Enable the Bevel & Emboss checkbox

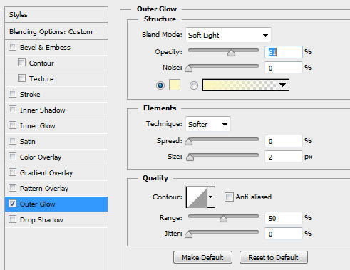[x=12, y=47]
